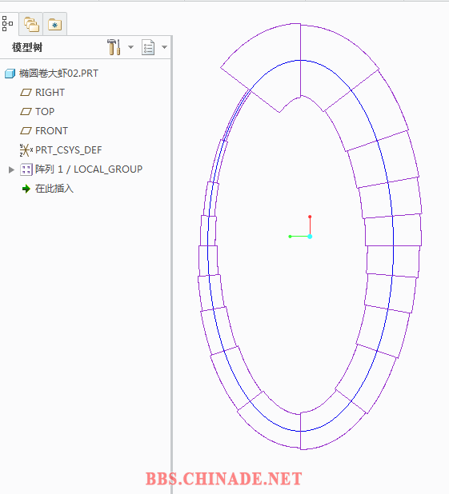Open the show list dropdown arrow

pyautogui.click(x=164, y=47)
